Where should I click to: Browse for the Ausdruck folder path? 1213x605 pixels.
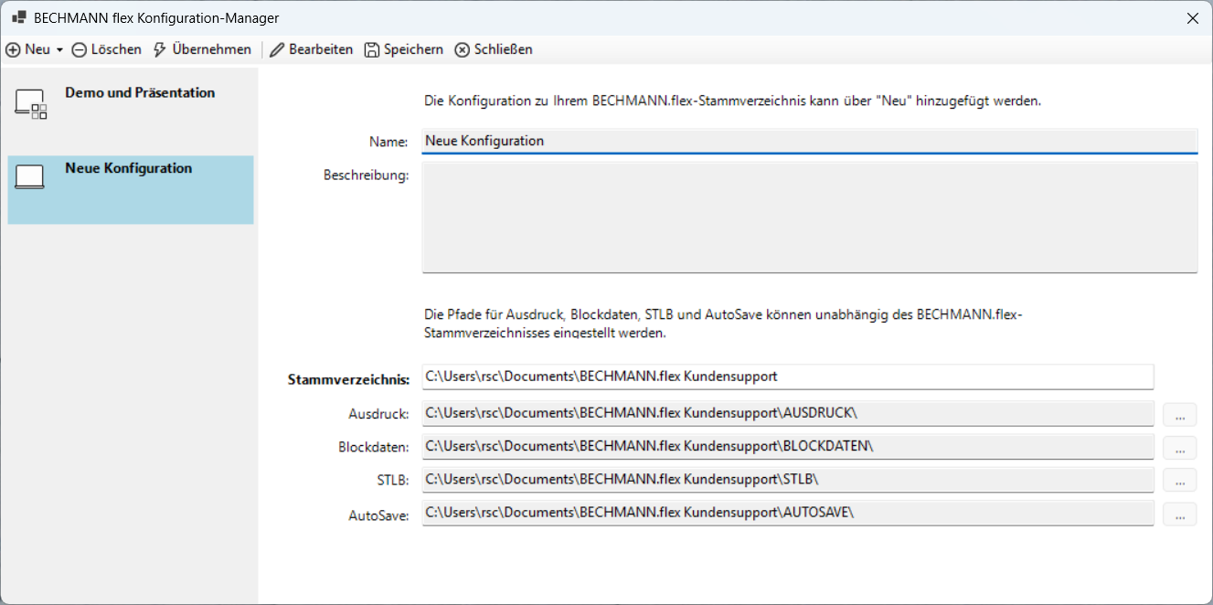tap(1179, 415)
